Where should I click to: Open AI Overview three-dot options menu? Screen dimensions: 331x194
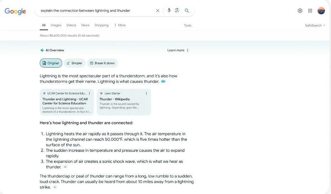click(x=188, y=50)
